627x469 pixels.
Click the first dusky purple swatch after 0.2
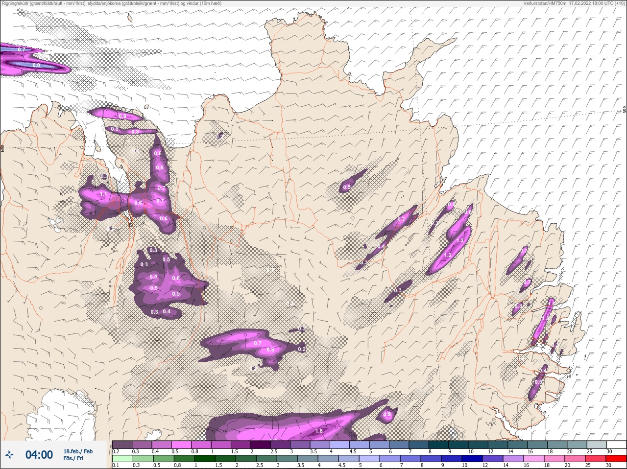pos(122,445)
